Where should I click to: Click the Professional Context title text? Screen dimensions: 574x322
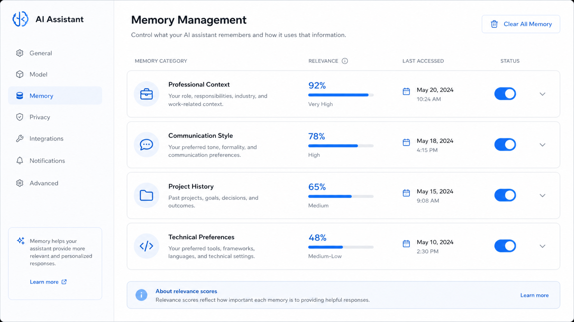(x=199, y=84)
